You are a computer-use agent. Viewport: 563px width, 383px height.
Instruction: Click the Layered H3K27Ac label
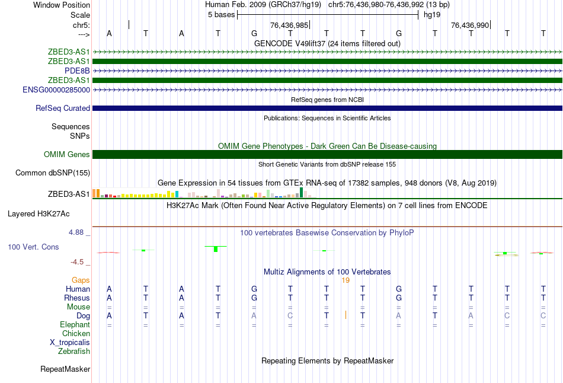pos(39,214)
